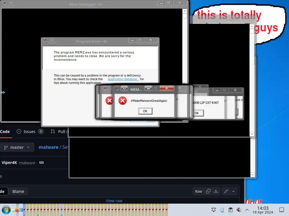Viewport: 289px width, 216px height.
Task: Click the View raw link
Action: tap(114, 201)
